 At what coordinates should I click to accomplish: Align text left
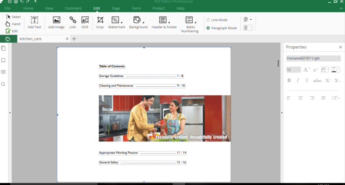(x=289, y=98)
